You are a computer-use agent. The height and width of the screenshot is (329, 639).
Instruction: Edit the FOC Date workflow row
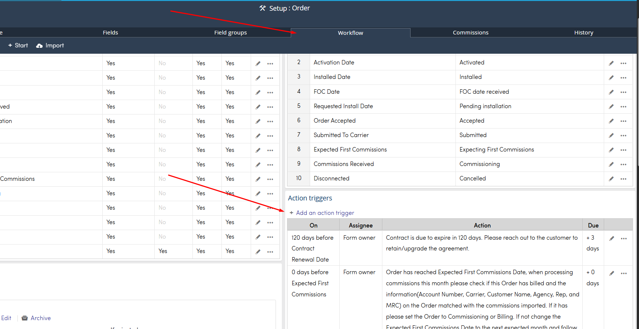611,92
